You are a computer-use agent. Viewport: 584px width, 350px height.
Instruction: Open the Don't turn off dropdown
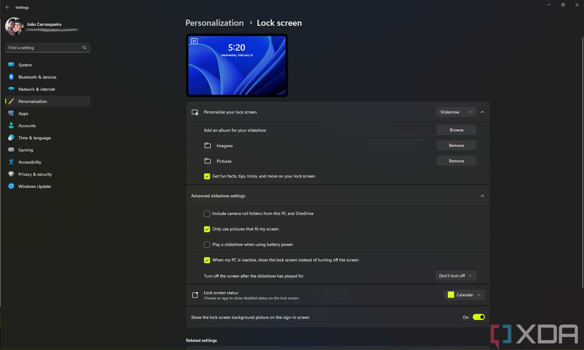pos(456,276)
